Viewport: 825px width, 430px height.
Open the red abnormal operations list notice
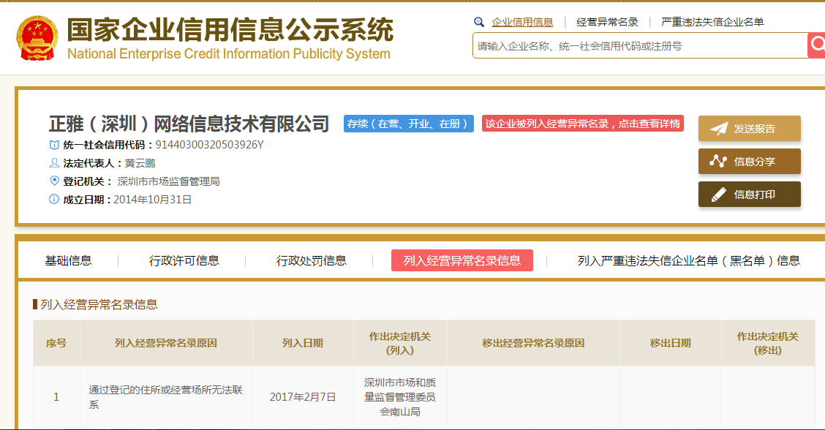tap(582, 124)
